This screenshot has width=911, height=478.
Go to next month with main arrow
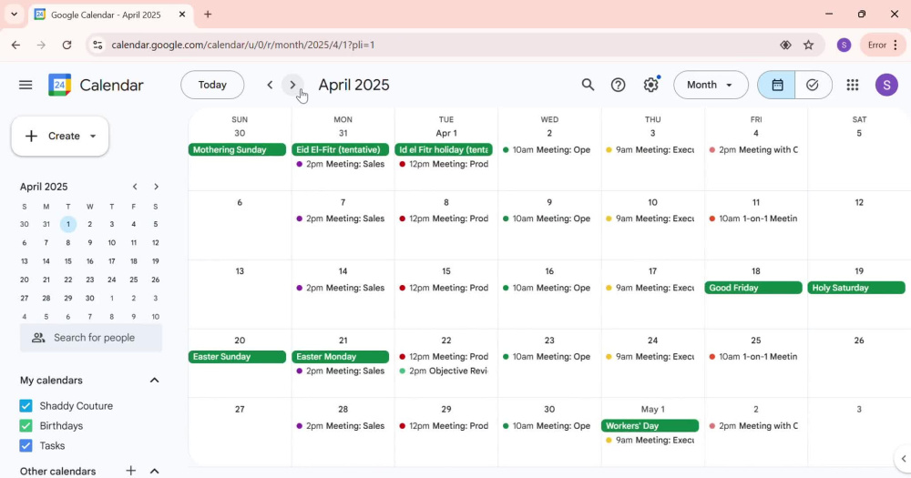(292, 85)
